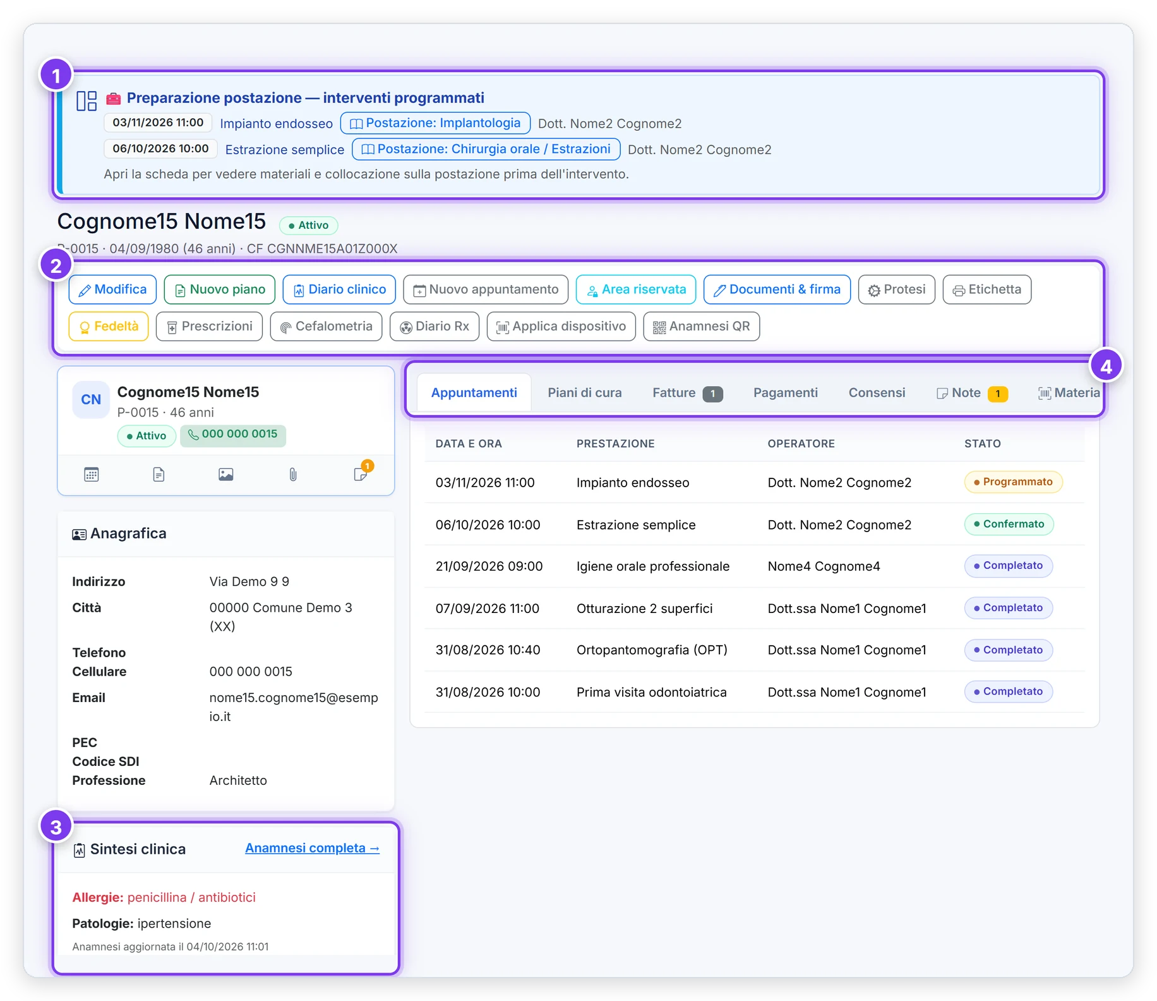The image size is (1157, 1001).
Task: Click the phone number 000 000 0015 chip
Action: (233, 435)
